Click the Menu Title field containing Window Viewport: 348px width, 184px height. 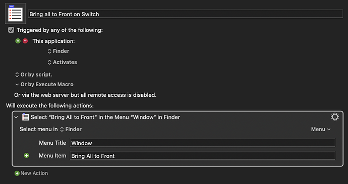[x=202, y=143]
